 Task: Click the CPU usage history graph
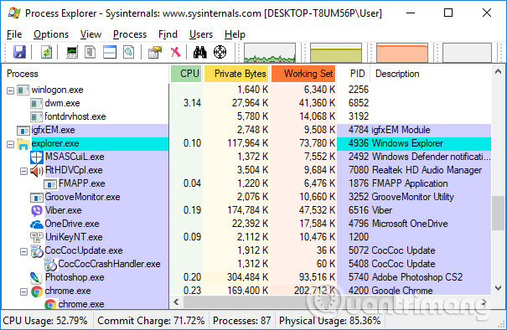pyautogui.click(x=270, y=53)
